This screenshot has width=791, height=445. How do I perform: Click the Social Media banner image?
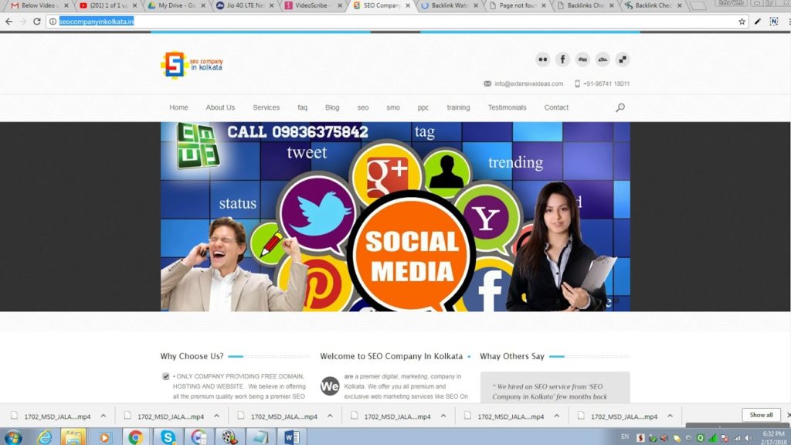[395, 216]
